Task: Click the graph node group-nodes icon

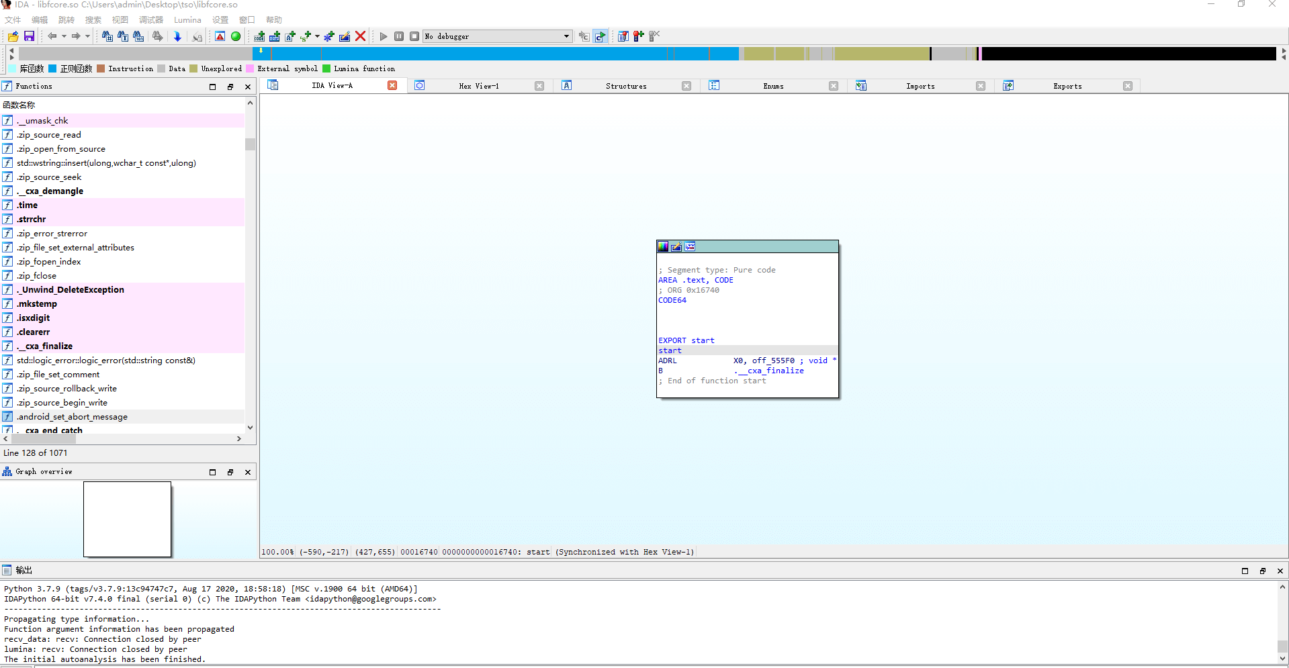Action: 690,246
